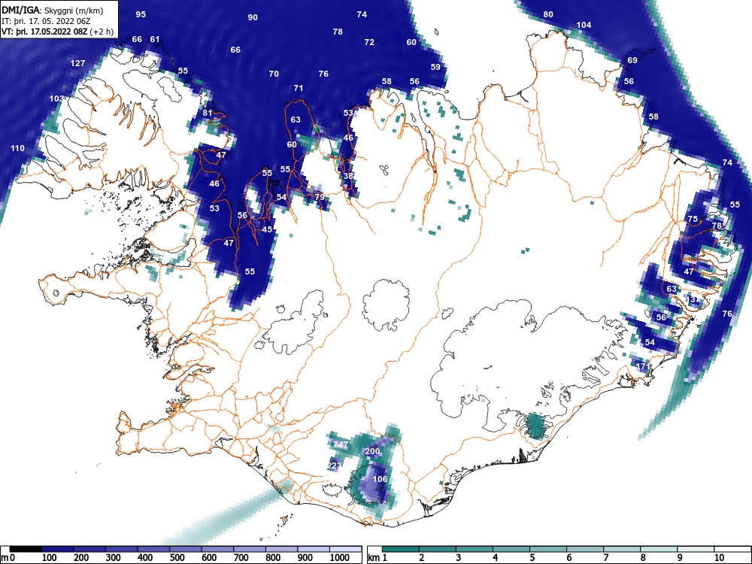Select the map value 127
The height and width of the screenshot is (564, 752).
point(77,63)
